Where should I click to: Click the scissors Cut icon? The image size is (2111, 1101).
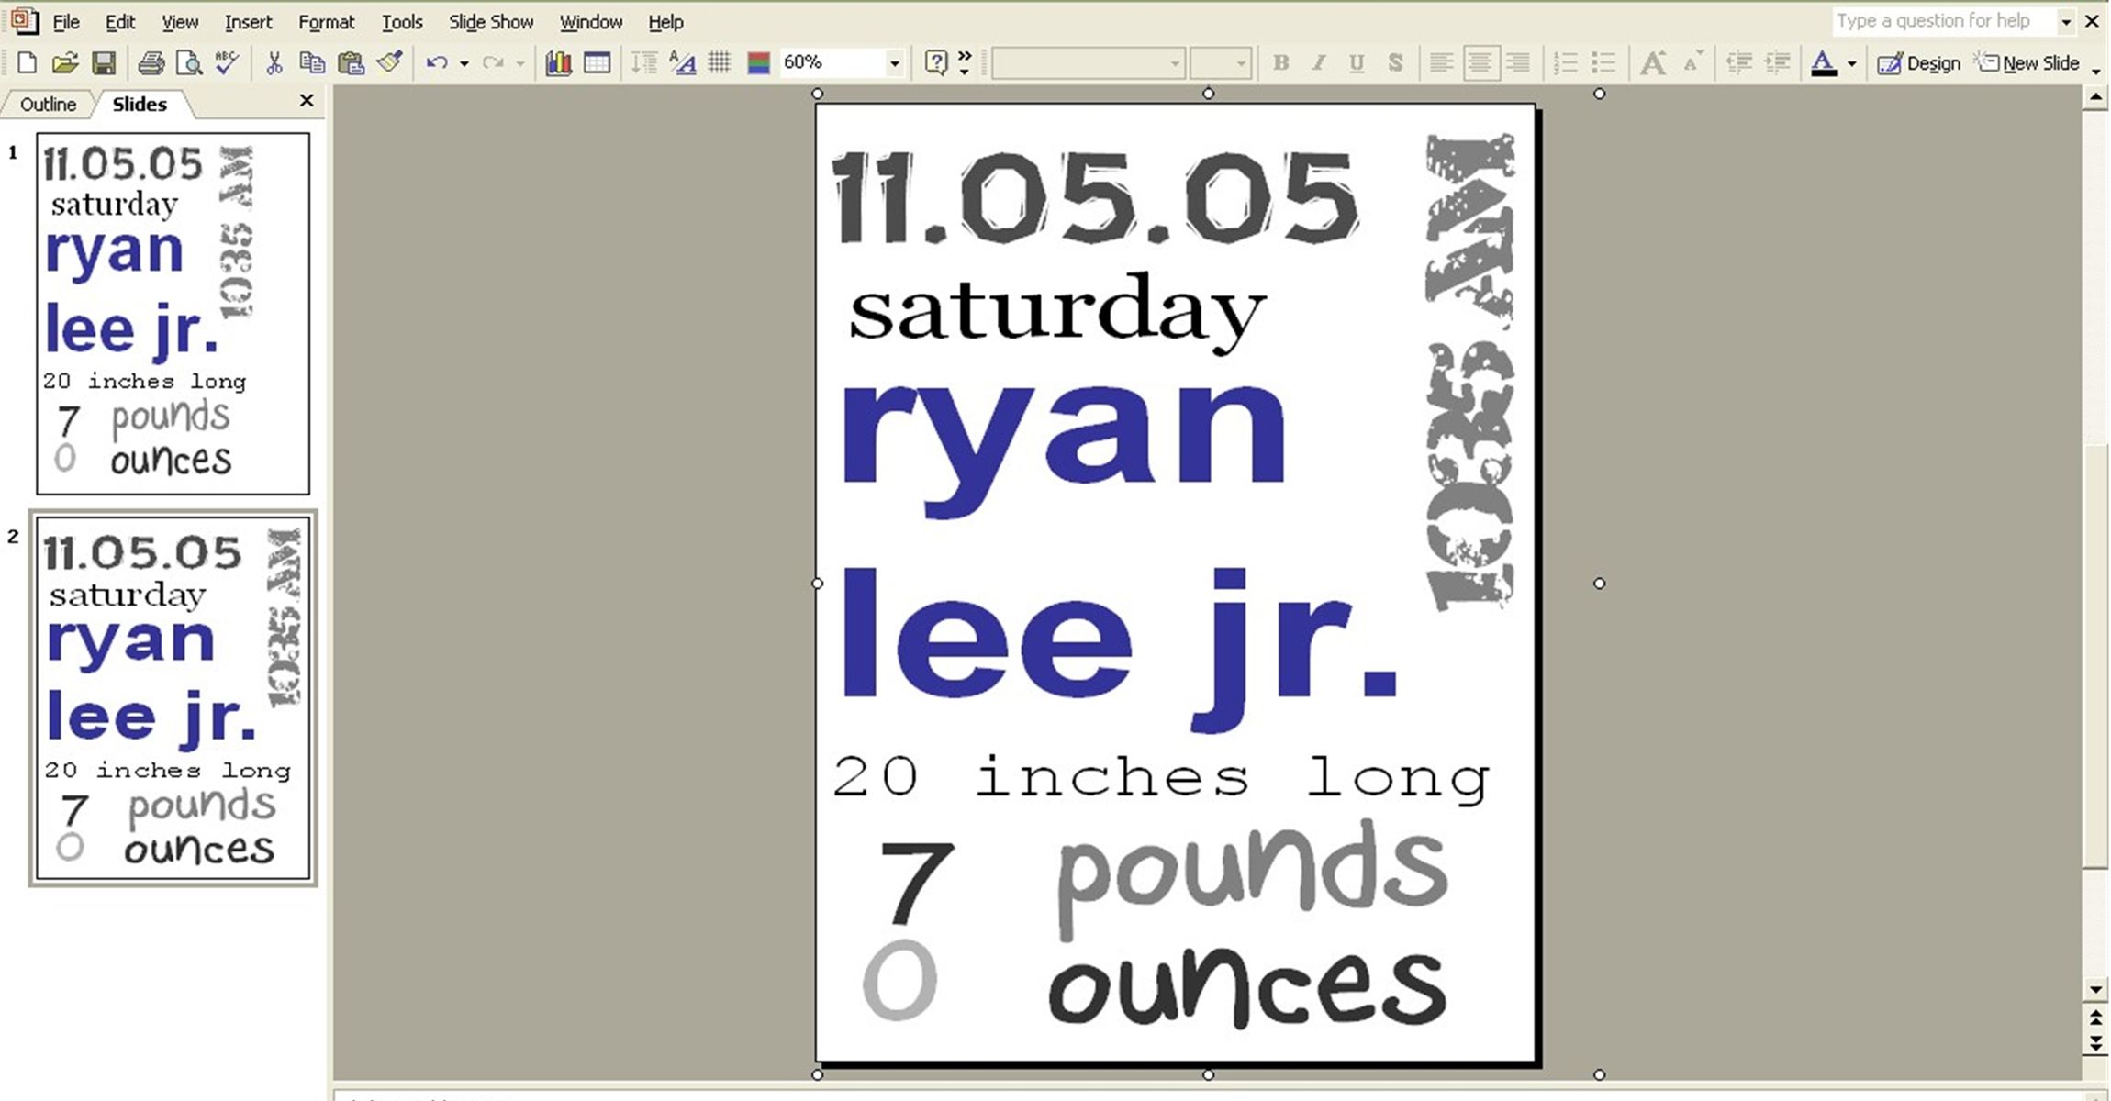click(x=274, y=62)
